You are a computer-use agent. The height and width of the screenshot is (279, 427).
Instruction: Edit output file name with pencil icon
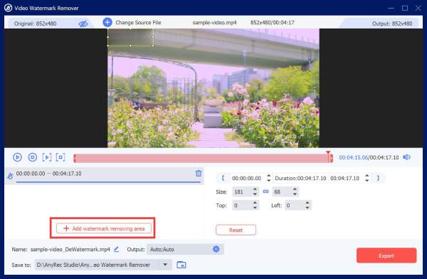pos(116,249)
